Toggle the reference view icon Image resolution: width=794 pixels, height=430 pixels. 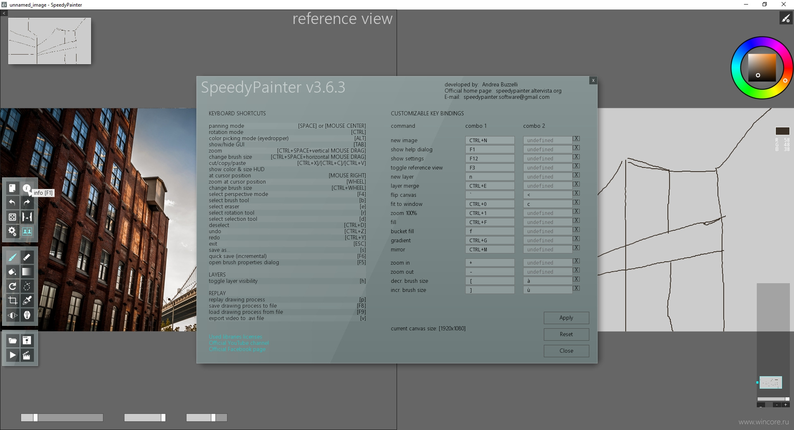(x=27, y=232)
